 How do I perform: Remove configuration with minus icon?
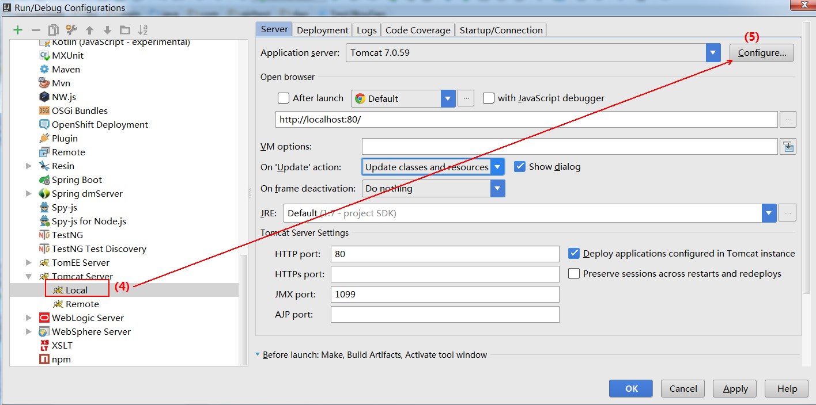point(36,30)
